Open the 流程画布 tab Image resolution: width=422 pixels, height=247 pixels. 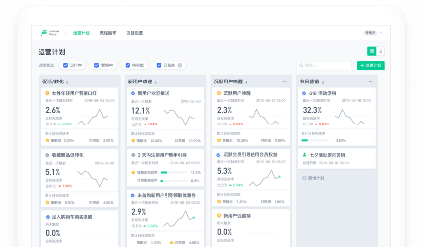108,33
